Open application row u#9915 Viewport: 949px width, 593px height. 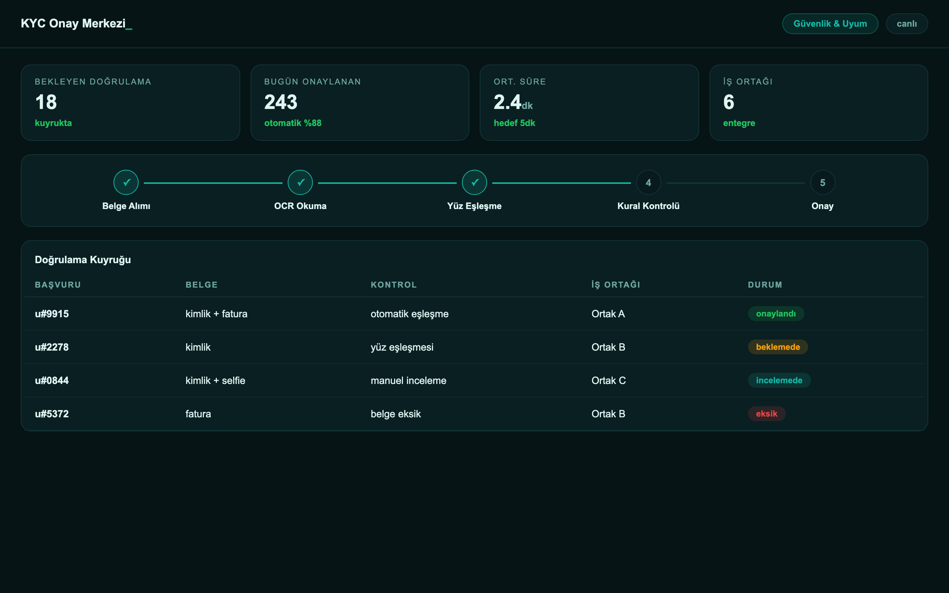474,314
